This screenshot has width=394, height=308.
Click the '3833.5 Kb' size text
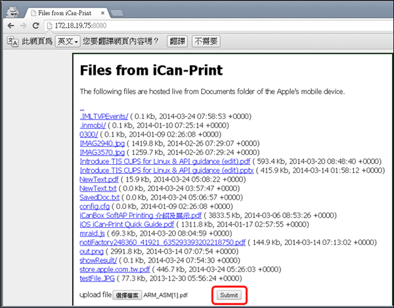pyautogui.click(x=225, y=215)
